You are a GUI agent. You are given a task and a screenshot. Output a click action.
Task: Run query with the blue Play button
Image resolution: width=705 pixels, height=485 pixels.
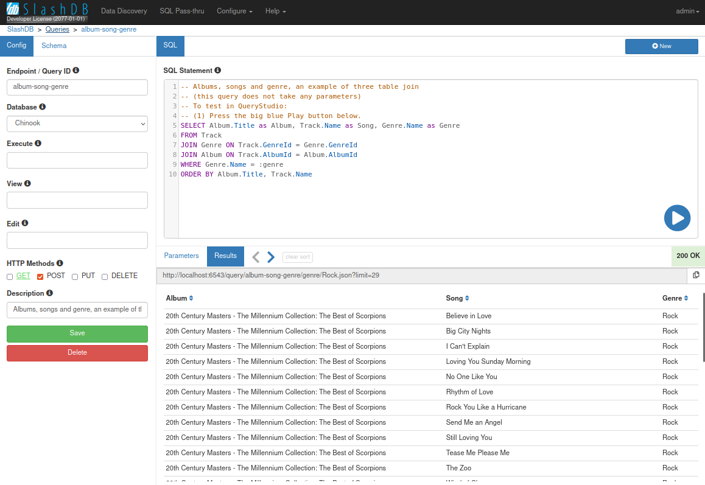pos(677,218)
